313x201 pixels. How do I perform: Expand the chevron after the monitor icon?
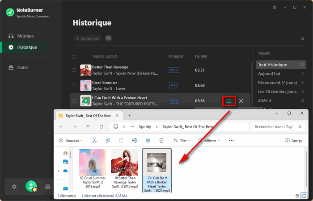(x=124, y=127)
